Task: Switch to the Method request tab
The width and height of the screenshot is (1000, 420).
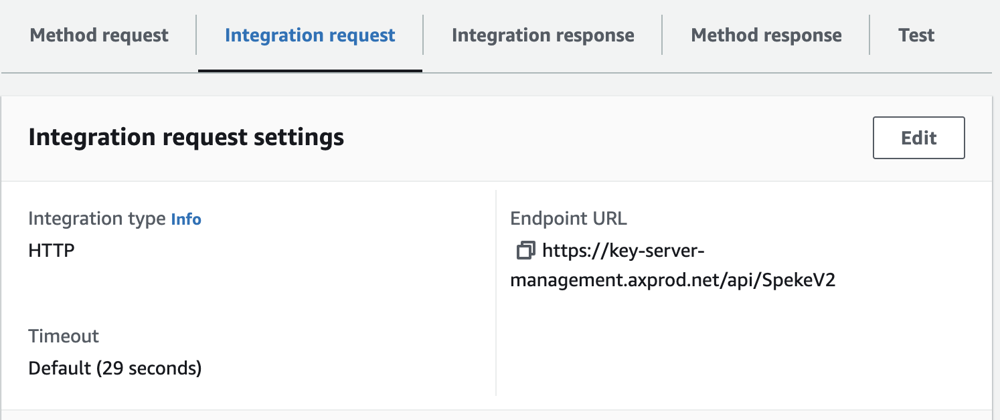Action: (98, 35)
